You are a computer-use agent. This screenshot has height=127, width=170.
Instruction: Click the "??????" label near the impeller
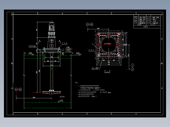[62, 97]
